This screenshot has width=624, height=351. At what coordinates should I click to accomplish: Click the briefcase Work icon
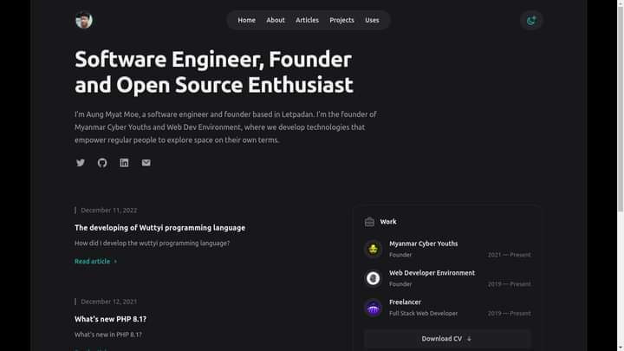[370, 222]
